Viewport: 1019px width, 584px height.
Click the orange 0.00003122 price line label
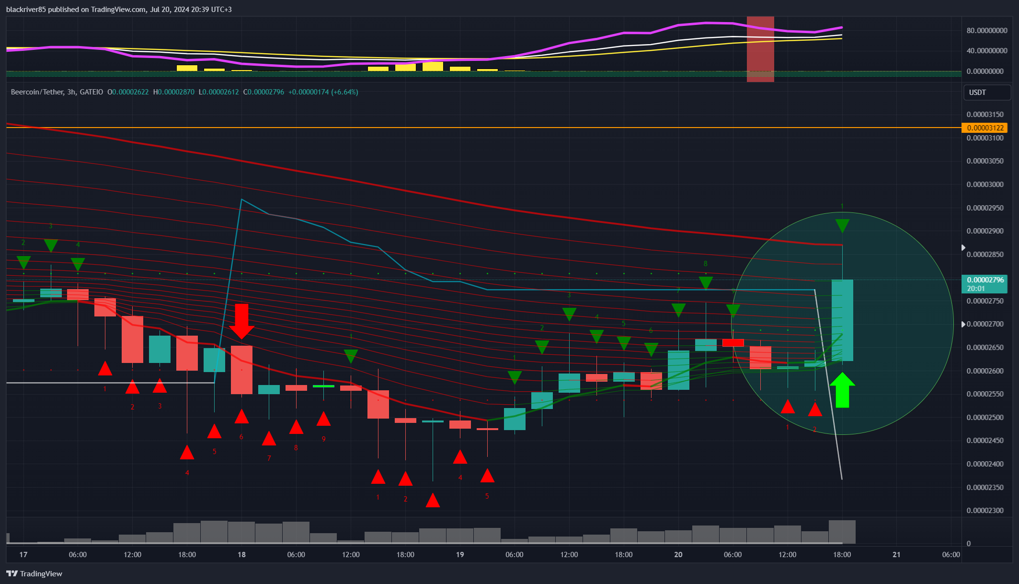985,128
